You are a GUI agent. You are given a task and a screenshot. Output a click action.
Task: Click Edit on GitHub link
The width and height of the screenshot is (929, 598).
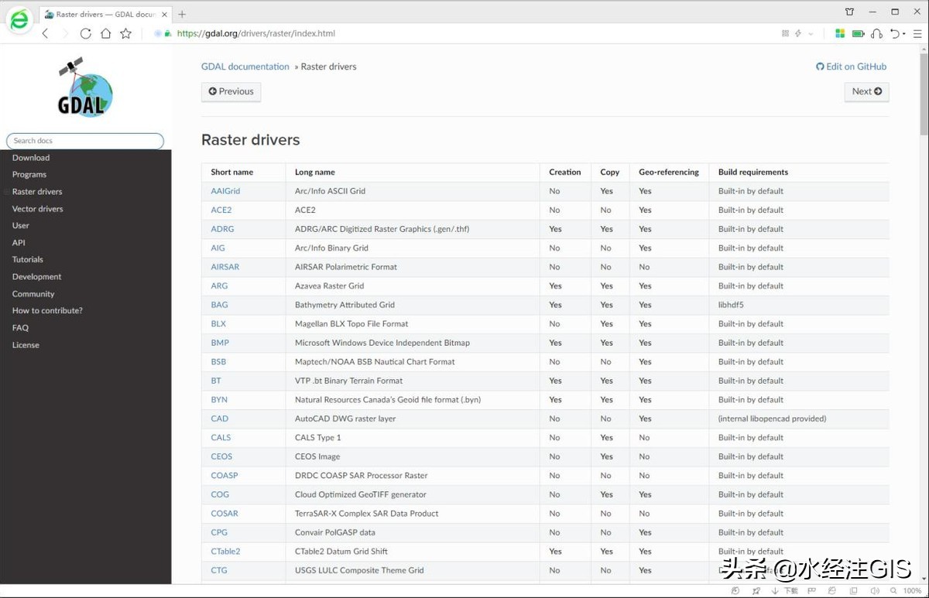pyautogui.click(x=851, y=67)
